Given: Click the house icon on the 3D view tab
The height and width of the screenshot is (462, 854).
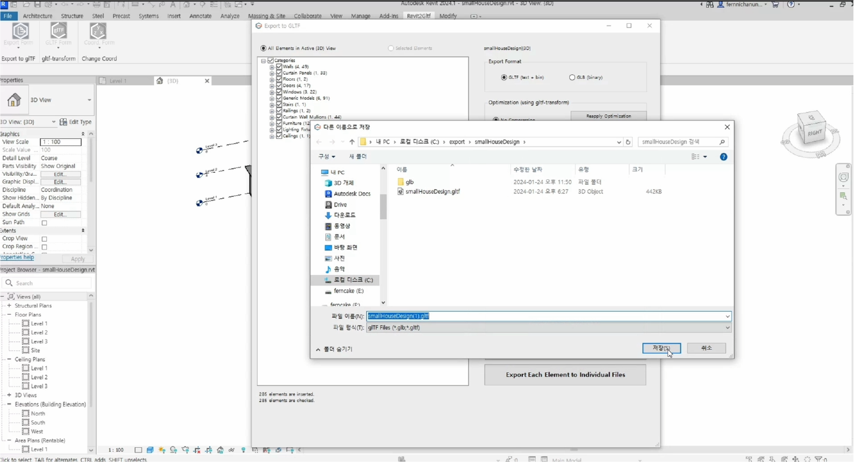Looking at the screenshot, I should click(x=159, y=81).
